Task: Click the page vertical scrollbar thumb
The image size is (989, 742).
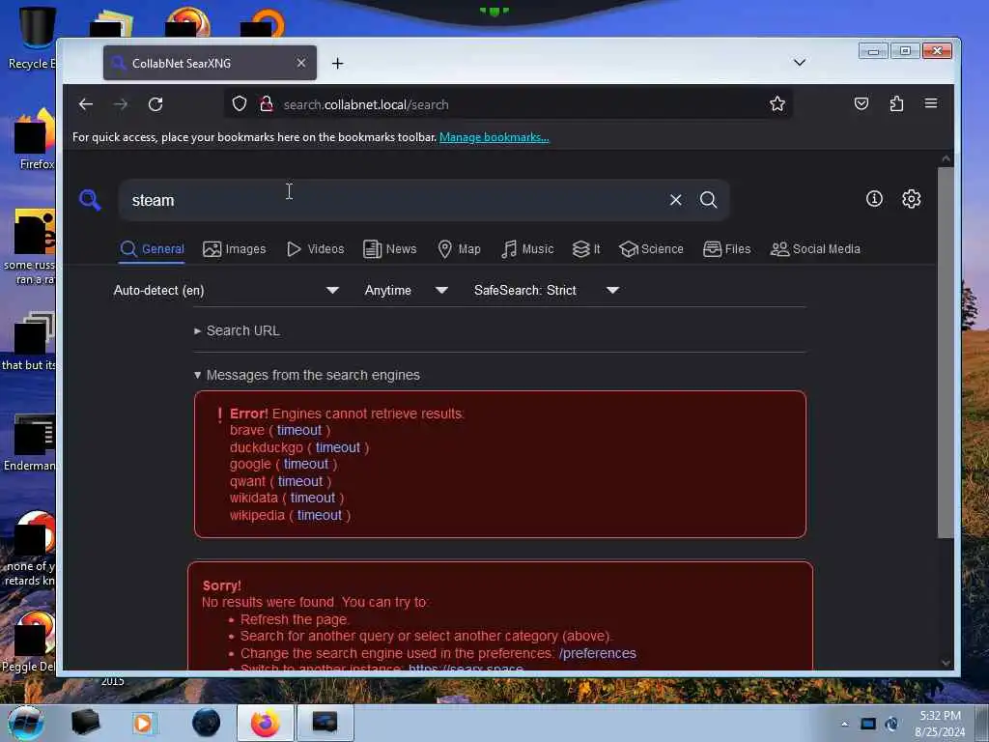Action: coord(946,352)
